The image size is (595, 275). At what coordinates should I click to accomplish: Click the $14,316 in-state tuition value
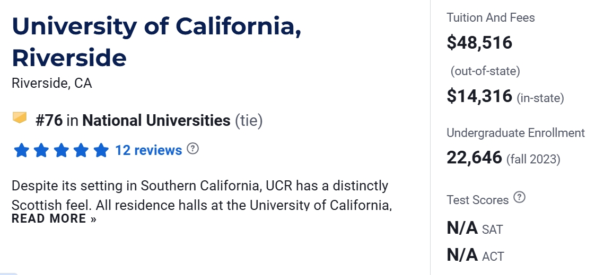click(479, 96)
